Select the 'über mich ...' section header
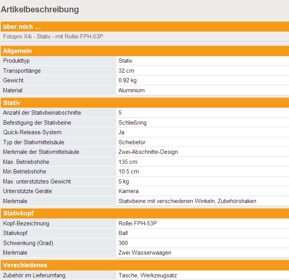289x280 pixels. [x=22, y=27]
